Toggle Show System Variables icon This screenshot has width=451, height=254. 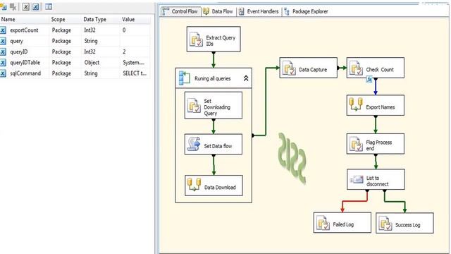(x=26, y=6)
